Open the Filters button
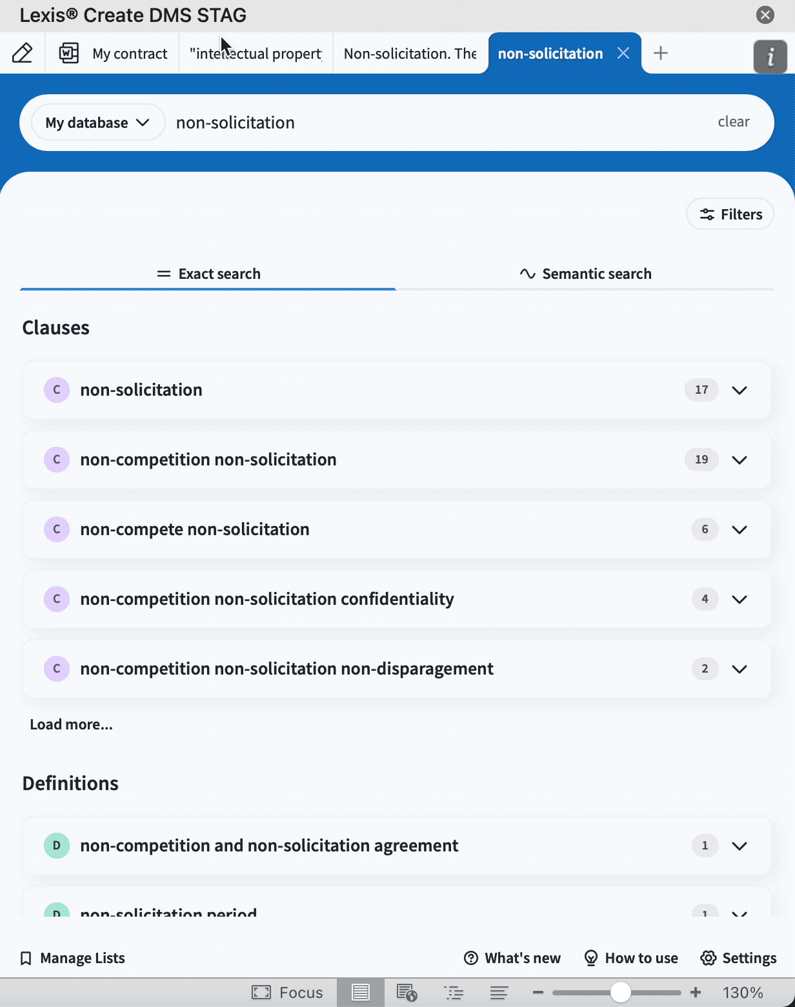 pos(730,214)
